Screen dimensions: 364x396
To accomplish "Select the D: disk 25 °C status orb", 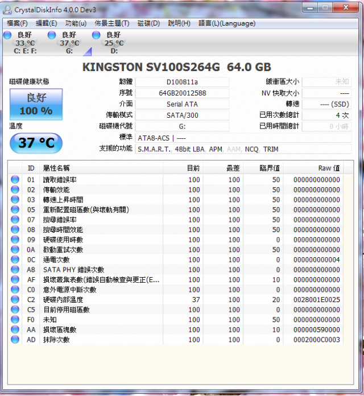I will click(x=96, y=35).
